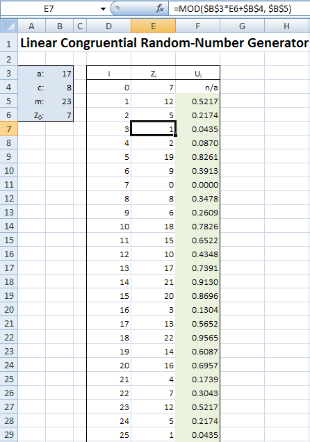Select column A header

[x=31, y=26]
